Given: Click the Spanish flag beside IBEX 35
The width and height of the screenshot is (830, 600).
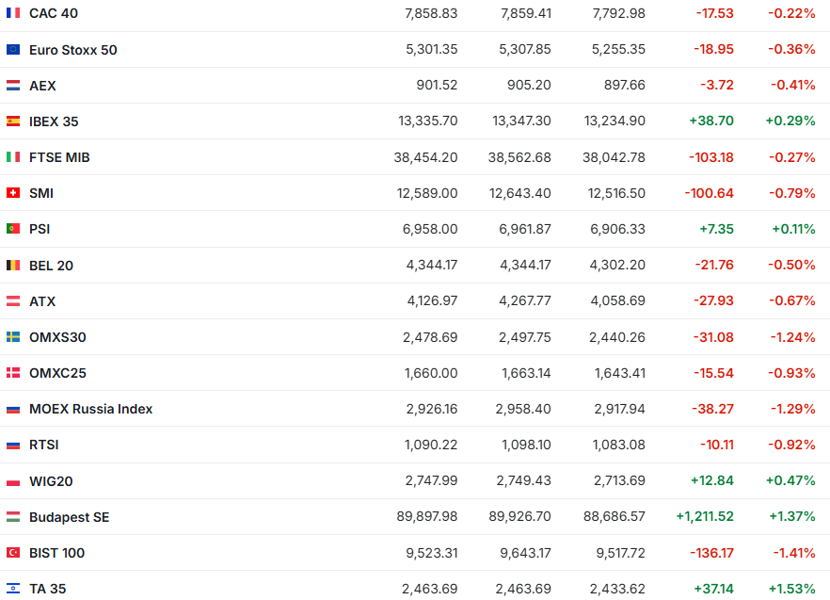Looking at the screenshot, I should pos(13,122).
